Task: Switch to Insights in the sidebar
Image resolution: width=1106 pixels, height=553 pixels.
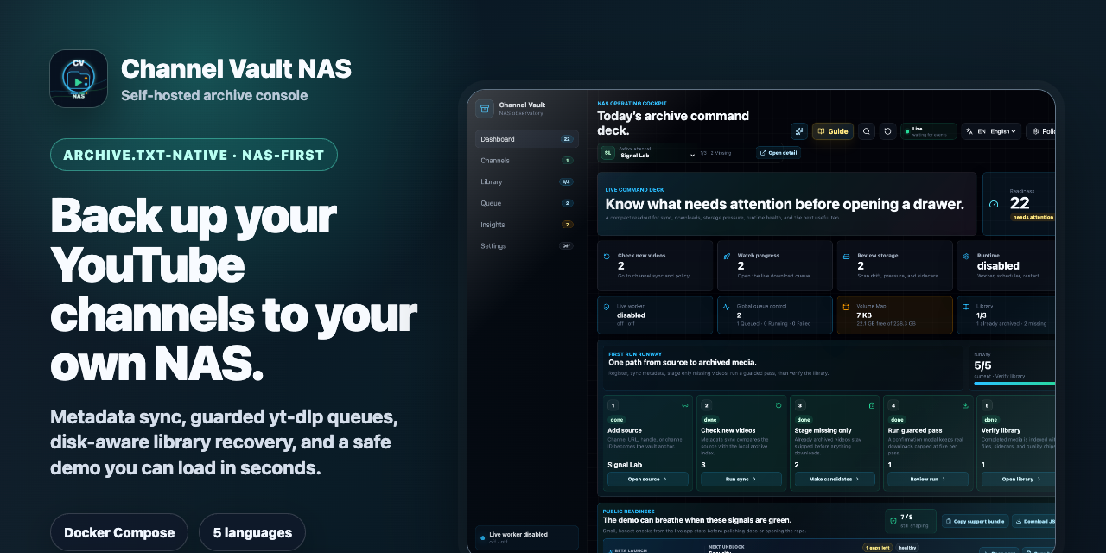Action: coord(527,225)
